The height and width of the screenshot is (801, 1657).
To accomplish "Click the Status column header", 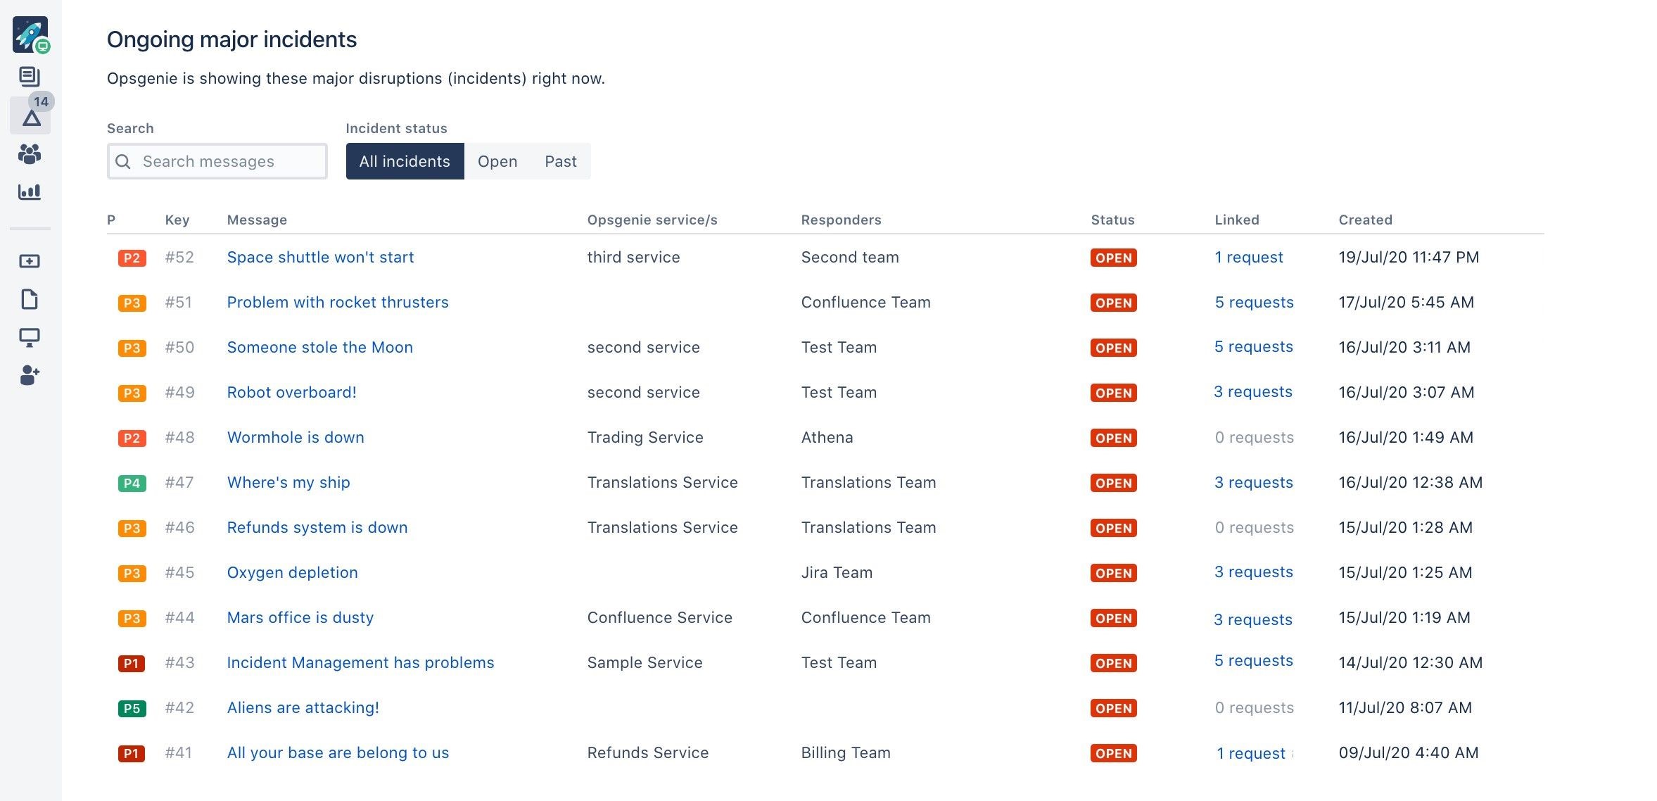I will [x=1112, y=220].
